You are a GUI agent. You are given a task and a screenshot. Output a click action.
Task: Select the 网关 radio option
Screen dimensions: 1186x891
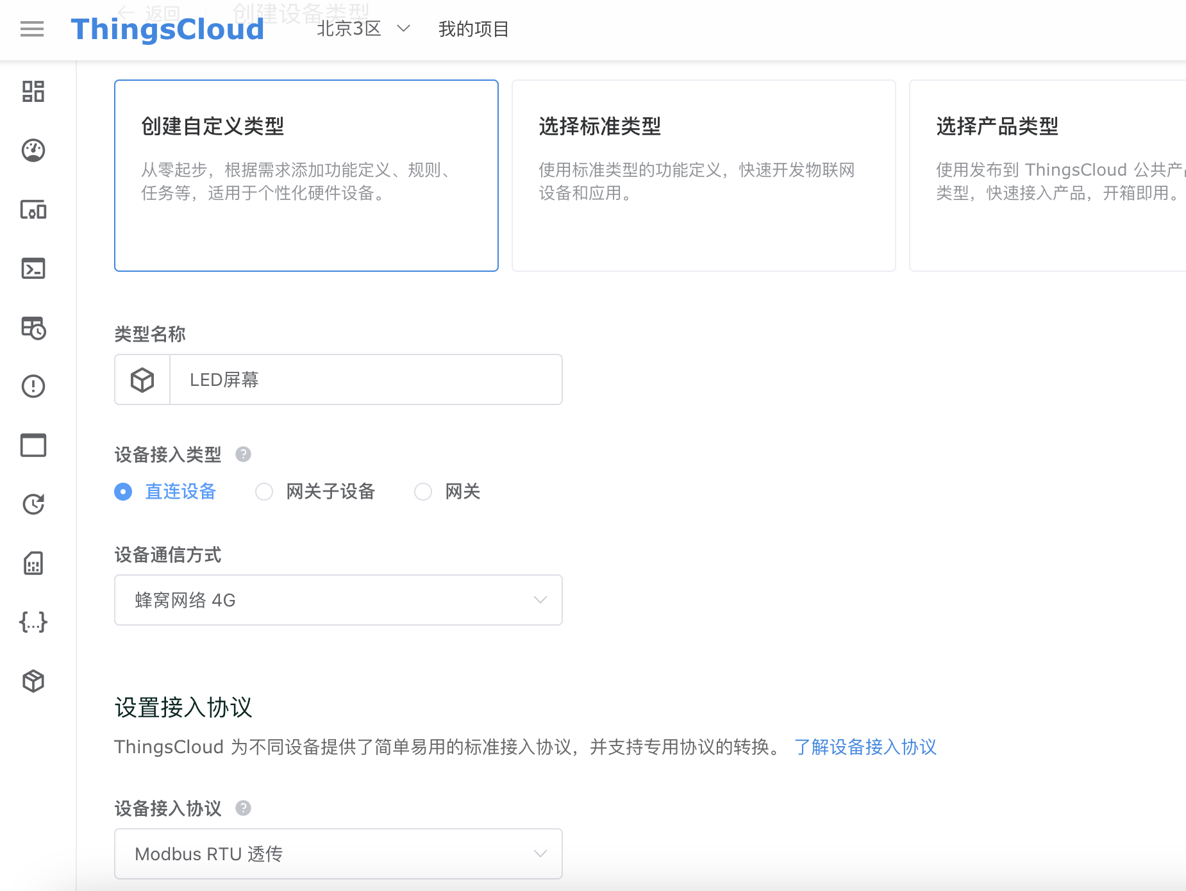coord(447,492)
